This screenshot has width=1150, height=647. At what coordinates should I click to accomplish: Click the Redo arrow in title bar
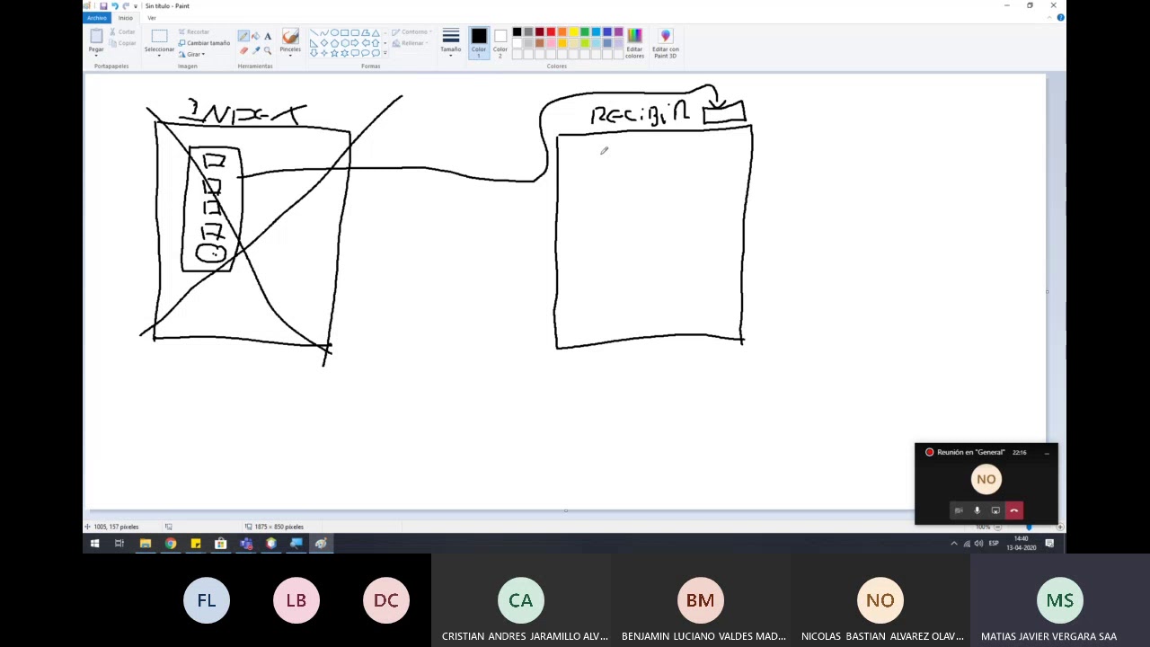pos(126,5)
